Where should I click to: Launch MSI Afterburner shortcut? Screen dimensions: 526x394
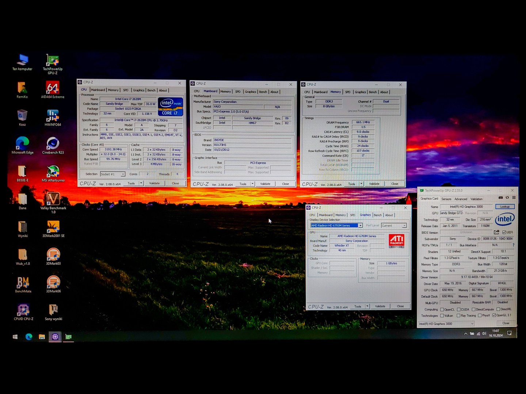[53, 173]
